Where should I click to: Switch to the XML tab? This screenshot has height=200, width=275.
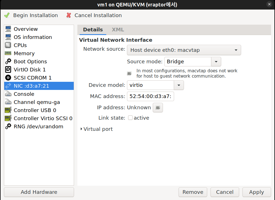pyautogui.click(x=118, y=30)
